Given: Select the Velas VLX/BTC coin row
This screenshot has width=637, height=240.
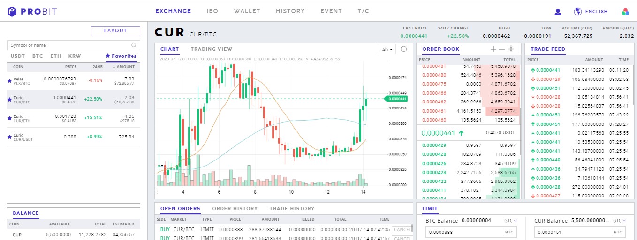Looking at the screenshot, I should [74, 81].
